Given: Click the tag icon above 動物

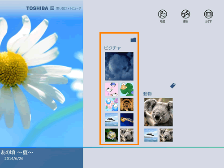Looking at the screenshot, I should point(173,86).
